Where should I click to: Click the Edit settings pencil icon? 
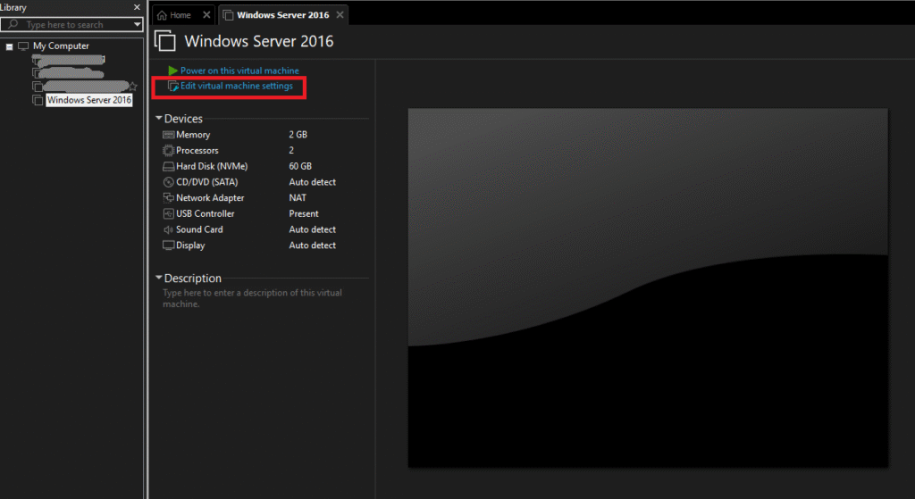(173, 87)
